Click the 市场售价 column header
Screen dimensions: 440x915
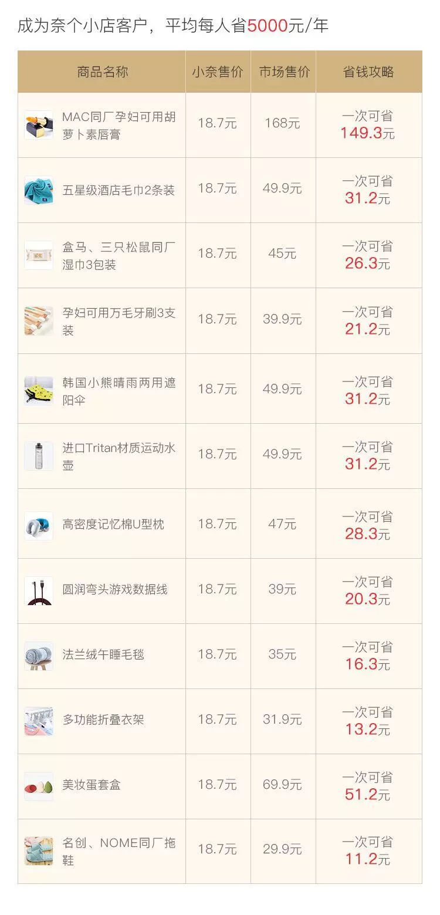tap(284, 72)
